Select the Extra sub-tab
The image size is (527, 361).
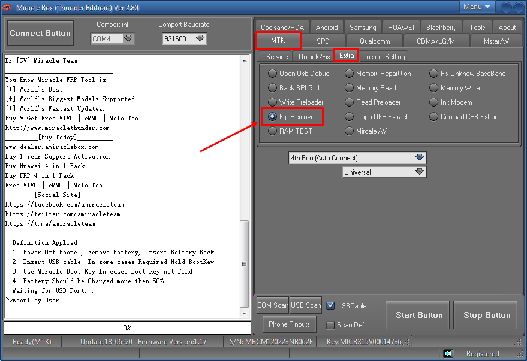[x=347, y=56]
